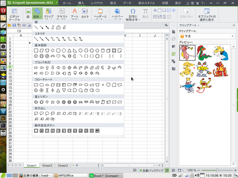Switch to the レイアウト tab
The height and width of the screenshot is (178, 238).
click(x=97, y=3)
